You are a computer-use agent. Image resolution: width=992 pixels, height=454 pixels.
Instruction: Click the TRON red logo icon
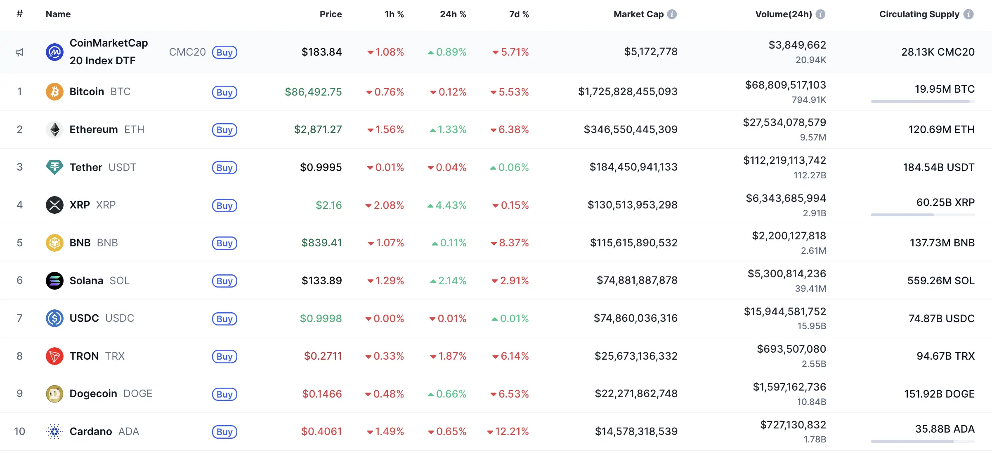point(54,356)
